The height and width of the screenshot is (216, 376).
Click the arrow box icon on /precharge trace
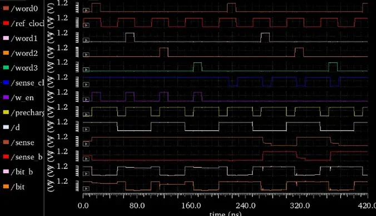point(86,114)
